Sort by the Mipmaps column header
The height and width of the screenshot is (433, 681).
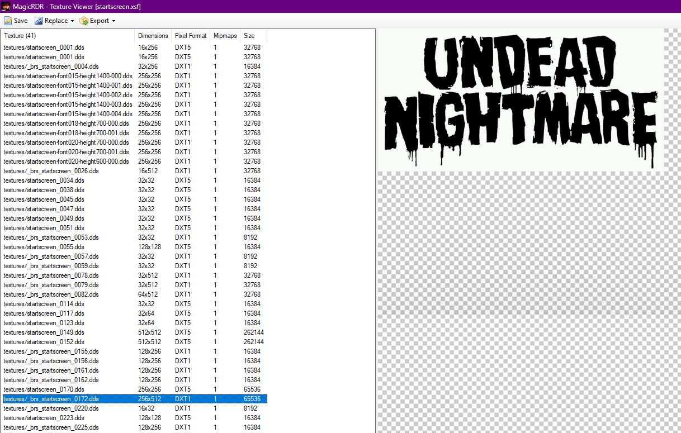tap(225, 36)
